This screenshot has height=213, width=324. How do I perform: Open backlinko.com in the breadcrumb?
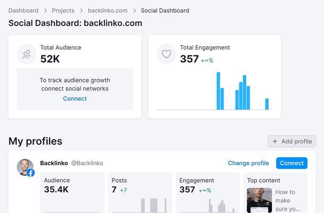(107, 11)
